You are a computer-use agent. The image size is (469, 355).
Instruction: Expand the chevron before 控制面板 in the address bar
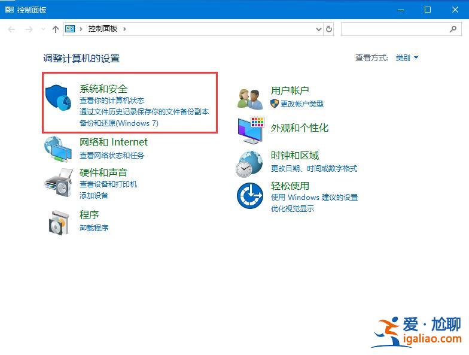[x=81, y=29]
